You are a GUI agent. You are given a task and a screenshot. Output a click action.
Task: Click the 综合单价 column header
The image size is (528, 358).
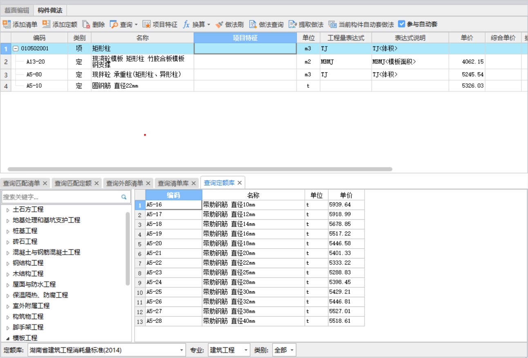click(x=503, y=38)
